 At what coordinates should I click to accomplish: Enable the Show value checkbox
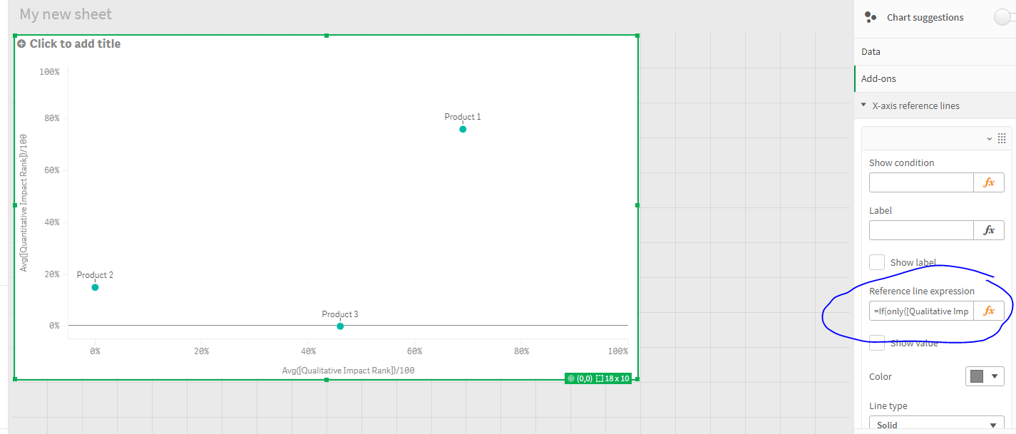876,343
